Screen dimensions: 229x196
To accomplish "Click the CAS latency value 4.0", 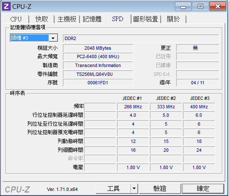I will (133, 115).
